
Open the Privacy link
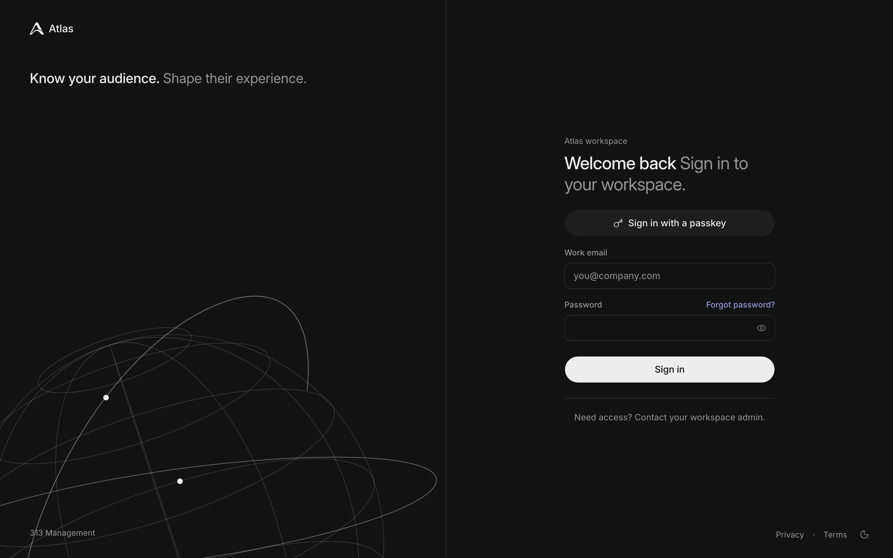coord(790,535)
